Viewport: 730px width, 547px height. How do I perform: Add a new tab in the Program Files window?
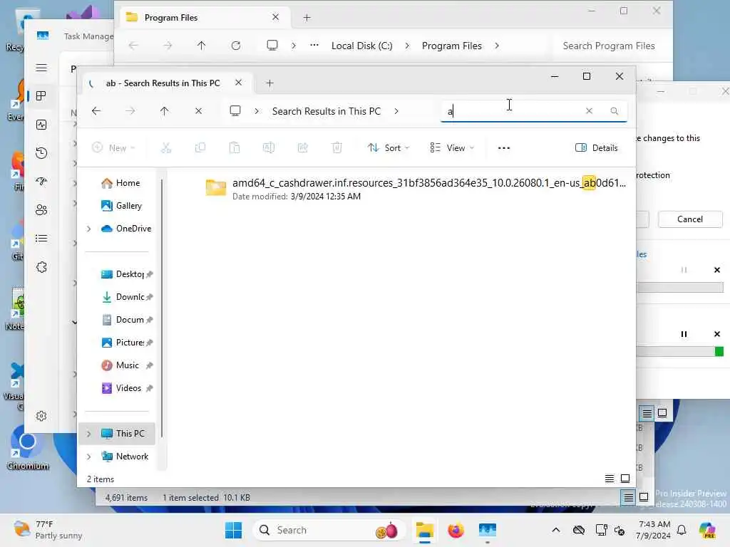(307, 18)
